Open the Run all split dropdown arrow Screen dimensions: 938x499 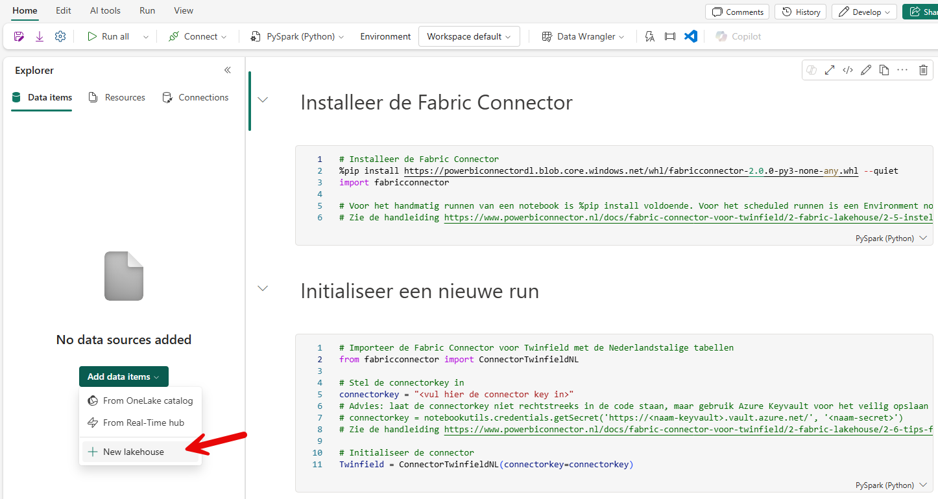pos(145,37)
